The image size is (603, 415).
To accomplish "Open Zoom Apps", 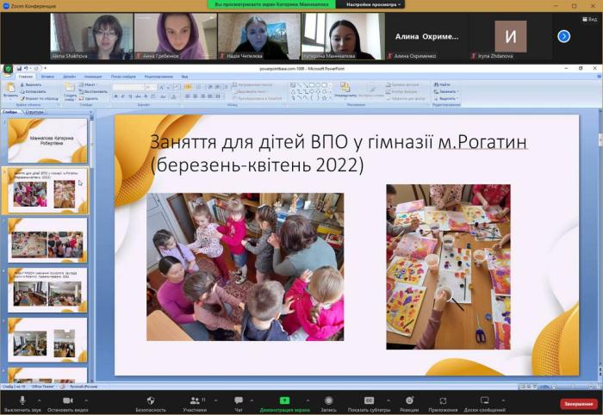I will 443,404.
